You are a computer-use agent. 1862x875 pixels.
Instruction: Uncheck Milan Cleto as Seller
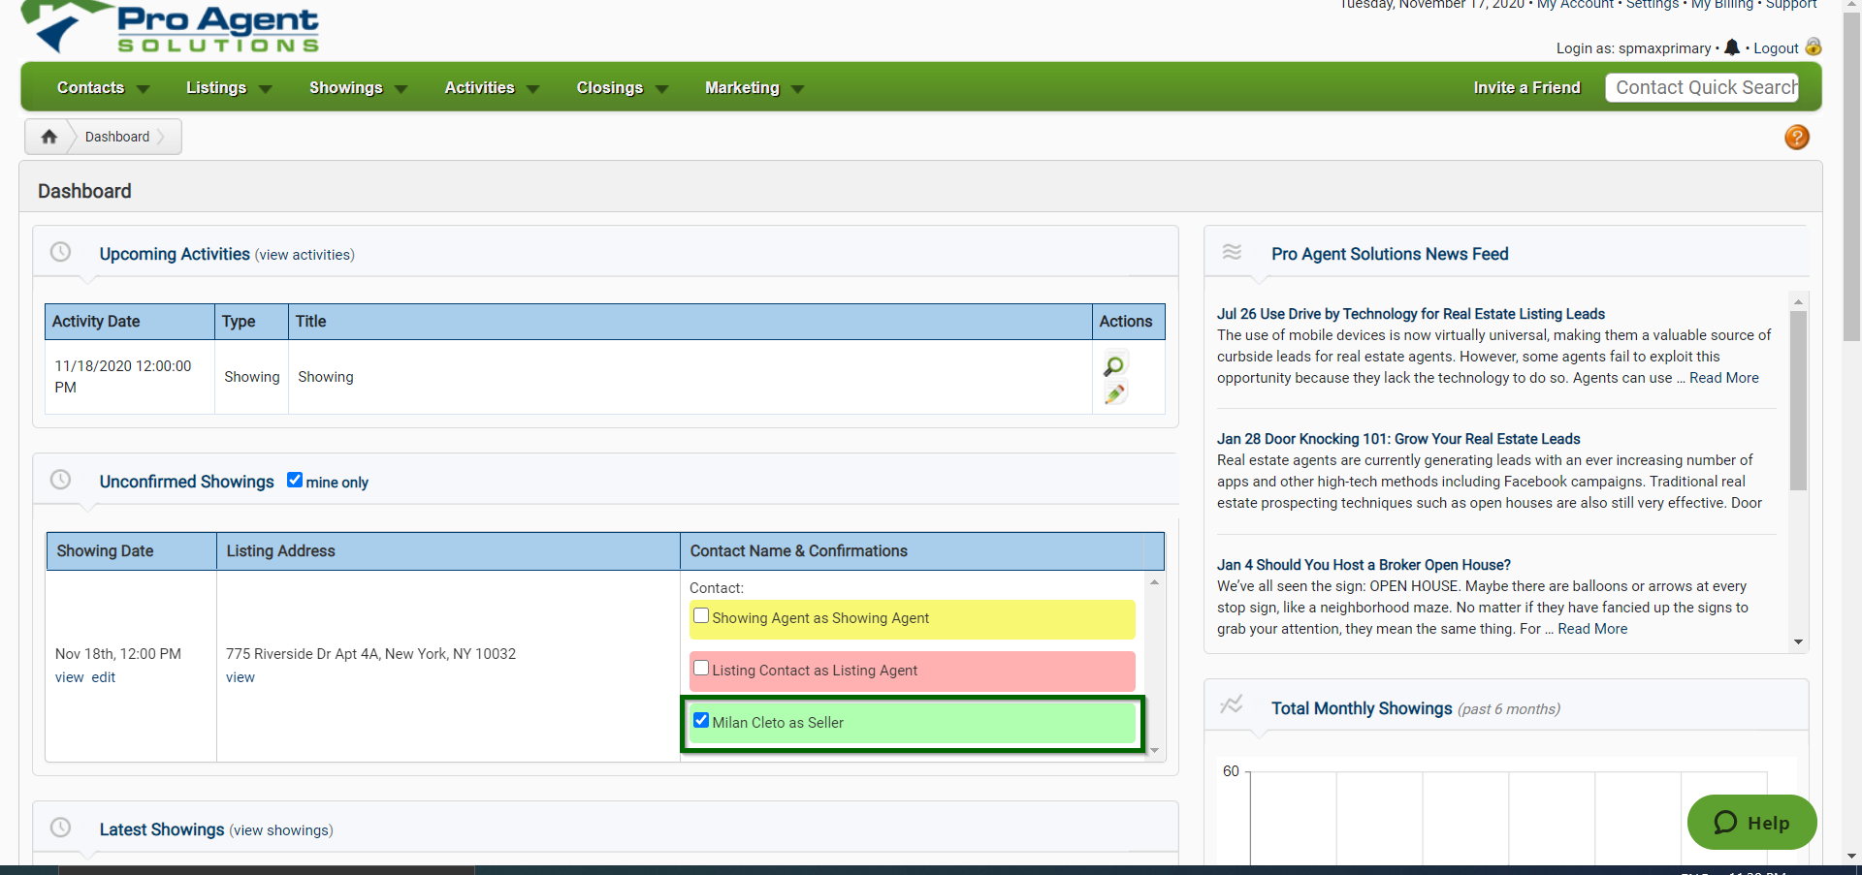coord(701,720)
